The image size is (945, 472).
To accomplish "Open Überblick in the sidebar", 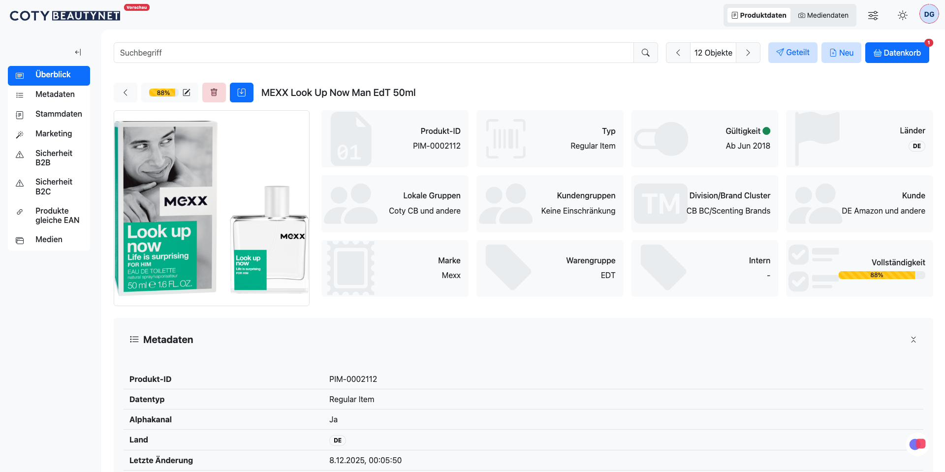I will pos(49,75).
